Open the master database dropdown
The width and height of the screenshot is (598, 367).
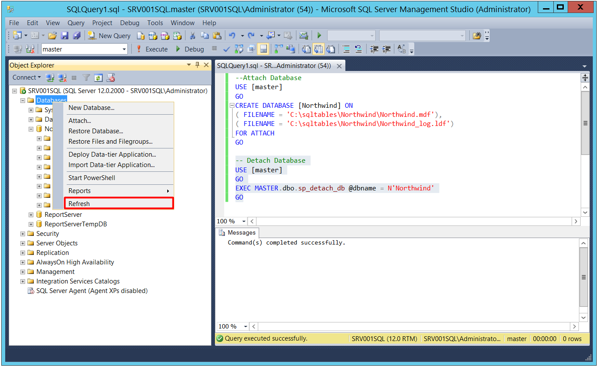pyautogui.click(x=124, y=49)
